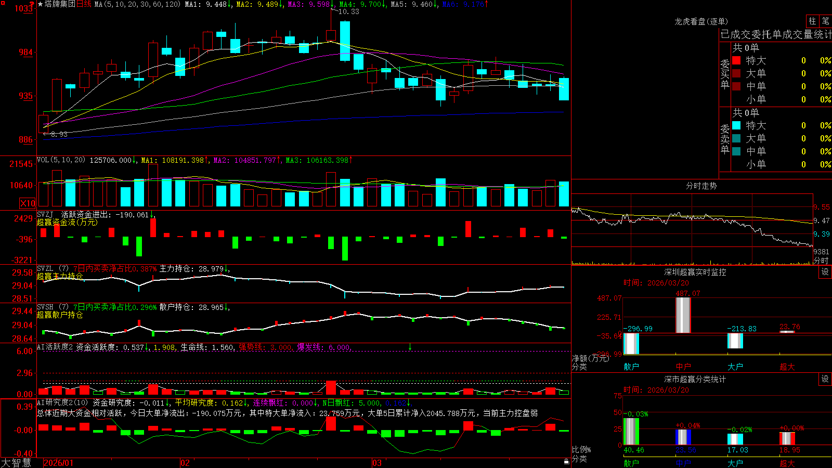Screen dimensions: 832x468
Task: Click 中户 bar valued 487.07
Action: (683, 315)
